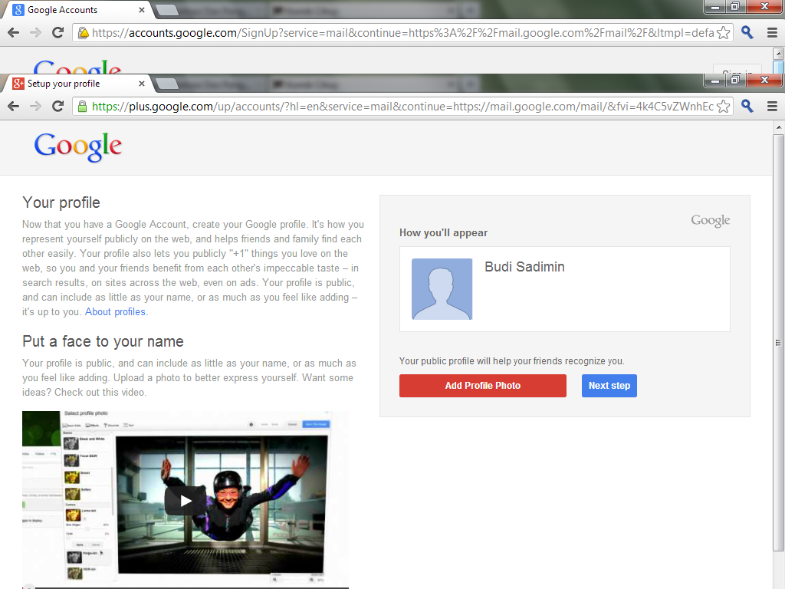Viewport: 785px width, 589px height.
Task: Open the Chrome menu in front window
Action: (x=772, y=106)
